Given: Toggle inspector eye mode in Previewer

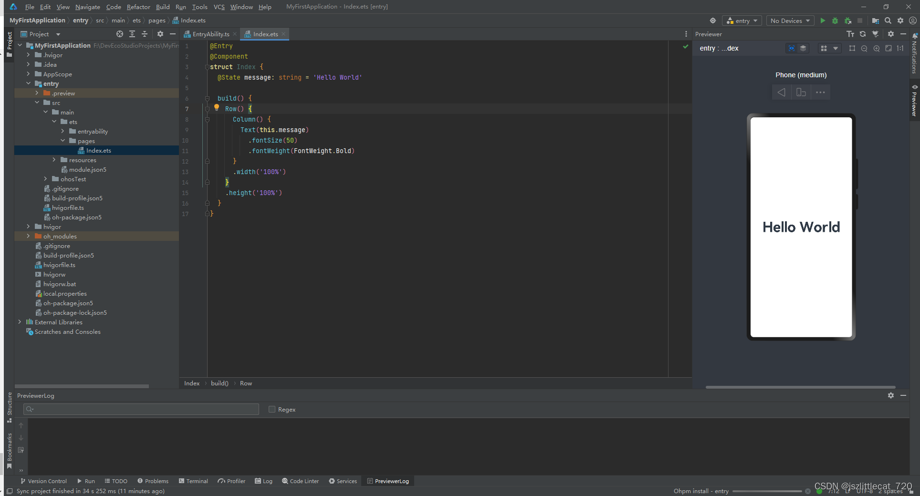Looking at the screenshot, I should click(x=792, y=48).
